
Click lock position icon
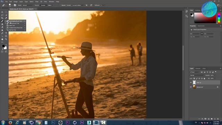(199, 78)
